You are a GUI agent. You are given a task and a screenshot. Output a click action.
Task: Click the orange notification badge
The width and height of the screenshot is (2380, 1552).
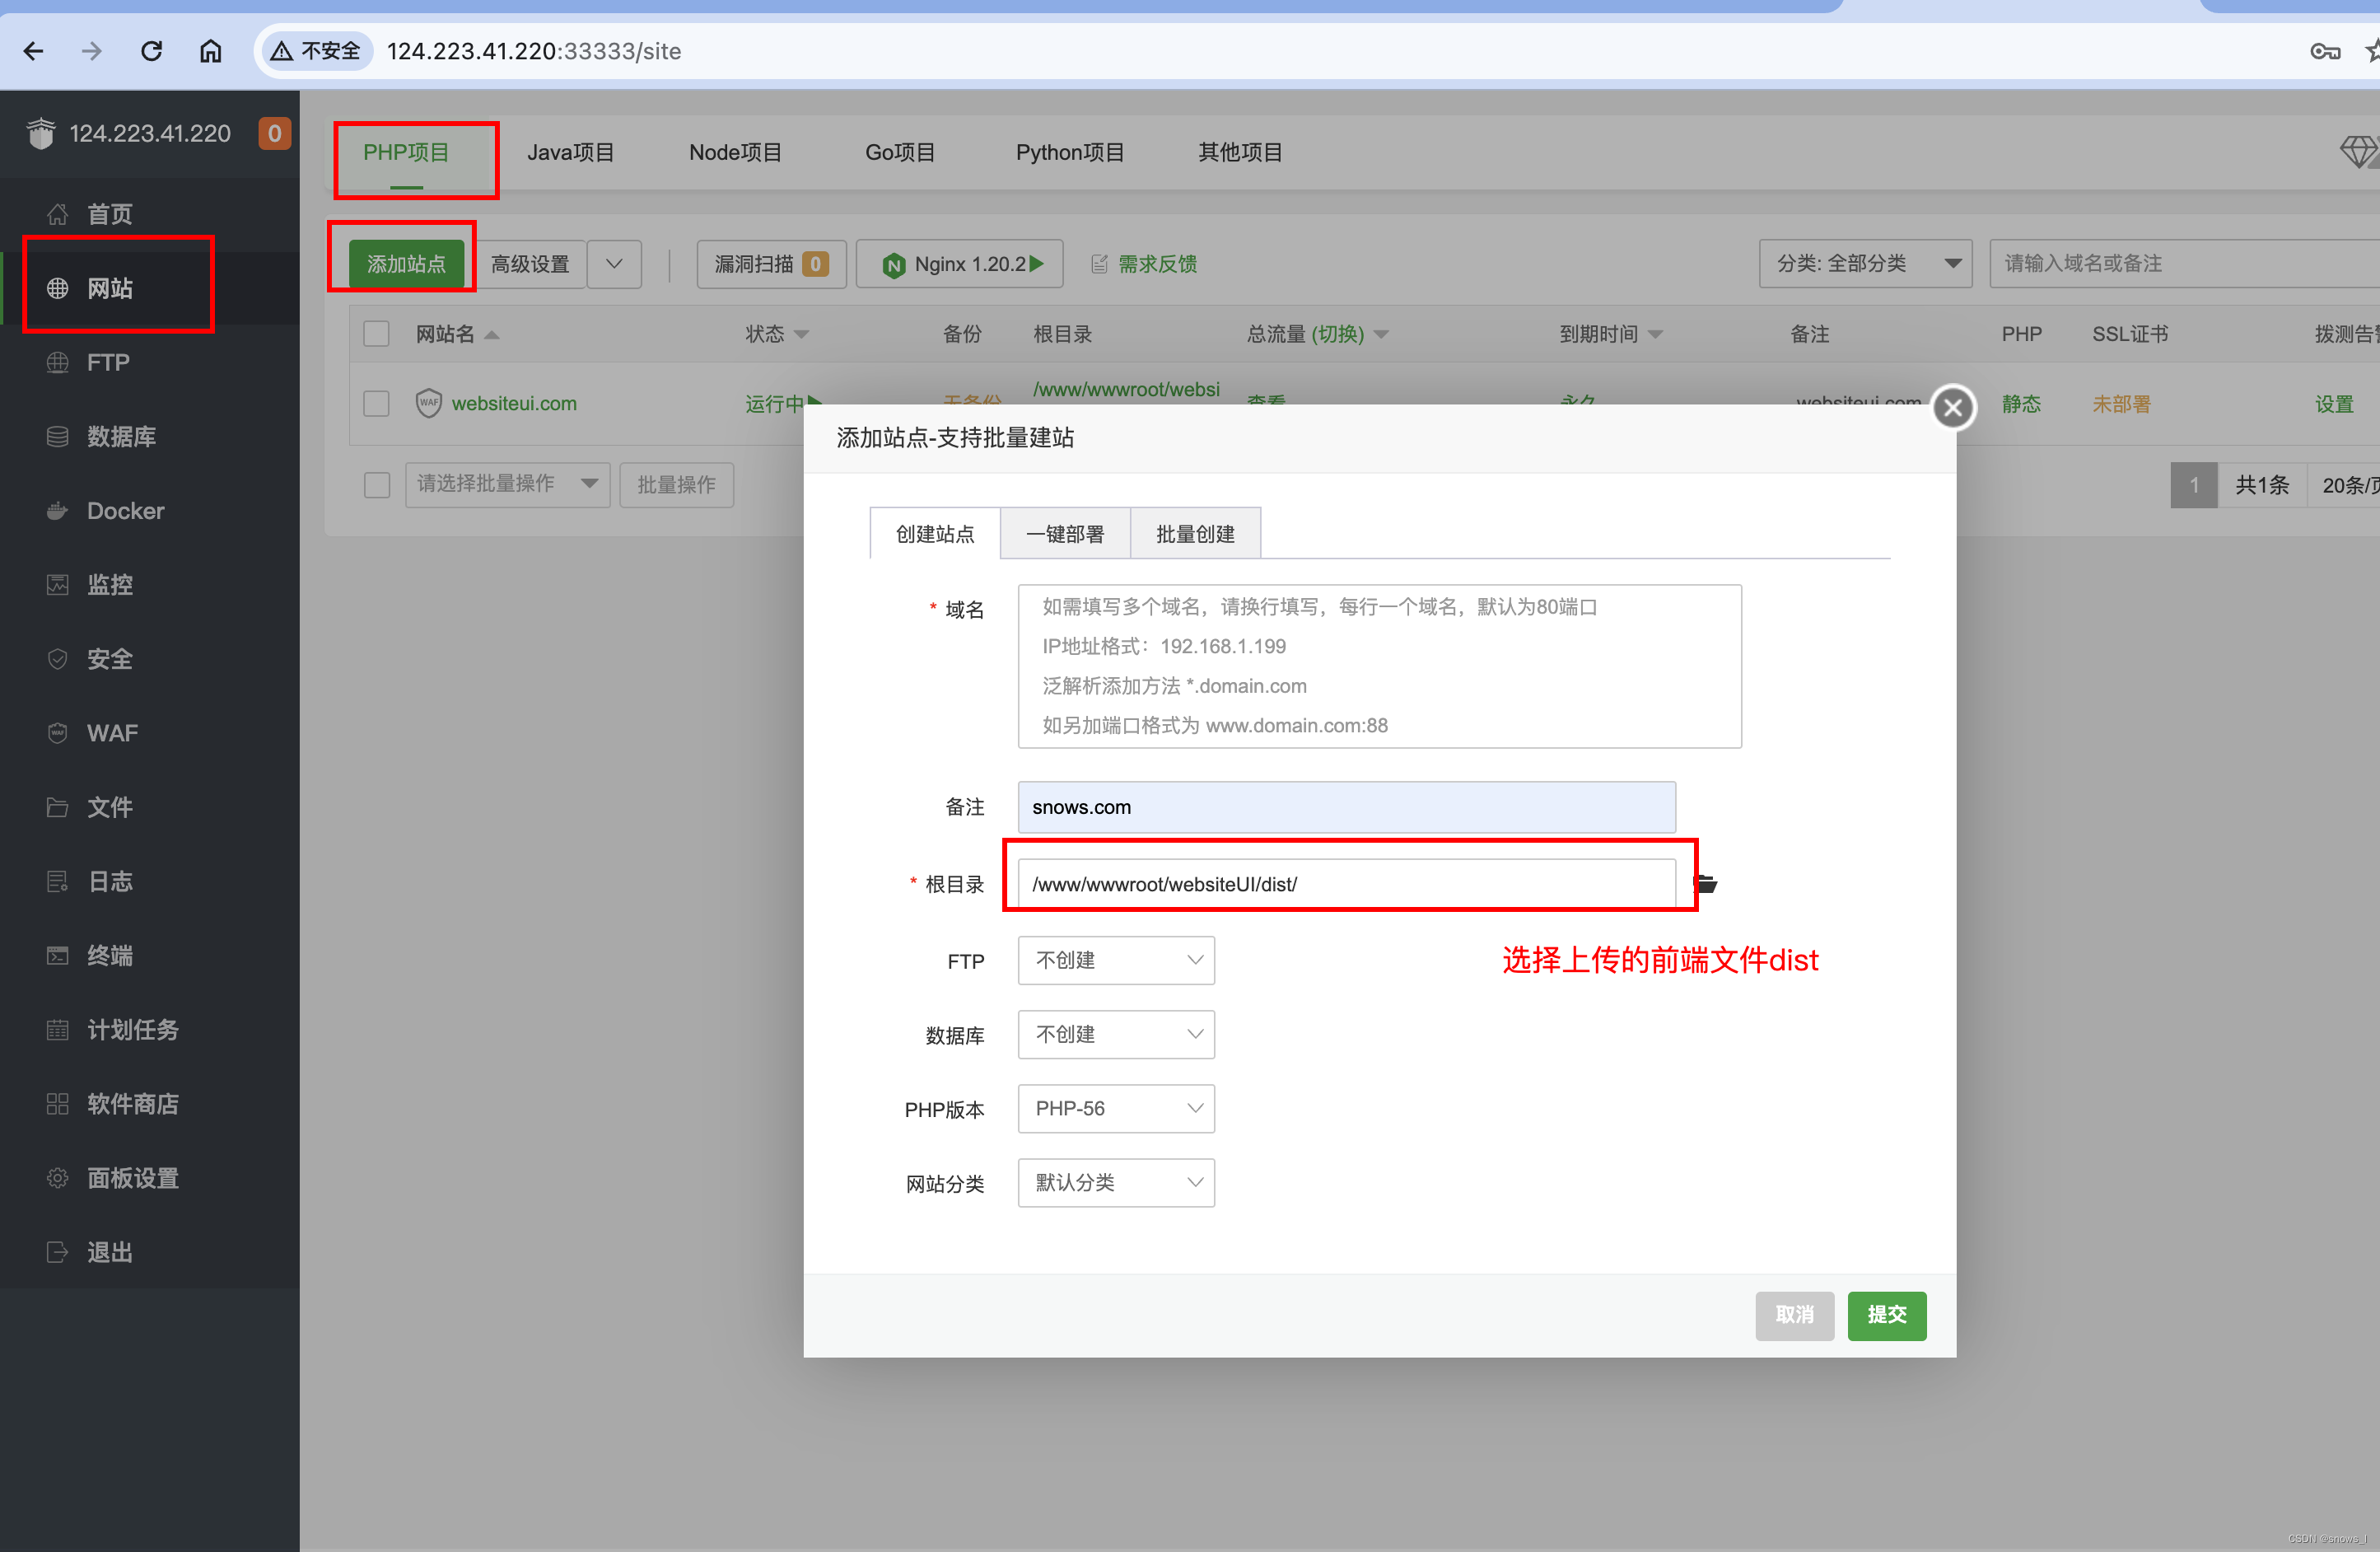point(275,133)
